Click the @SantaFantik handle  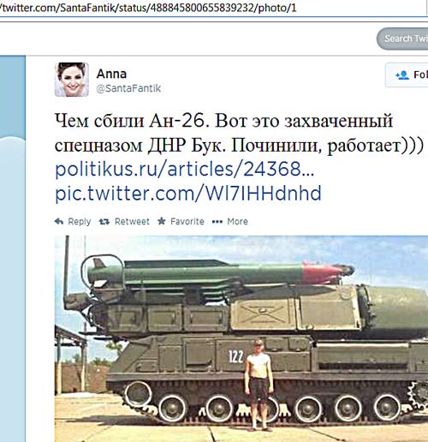coord(128,88)
